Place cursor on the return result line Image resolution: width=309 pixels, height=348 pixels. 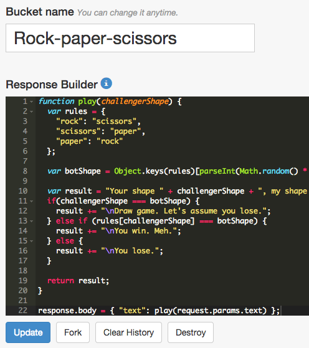coord(78,281)
